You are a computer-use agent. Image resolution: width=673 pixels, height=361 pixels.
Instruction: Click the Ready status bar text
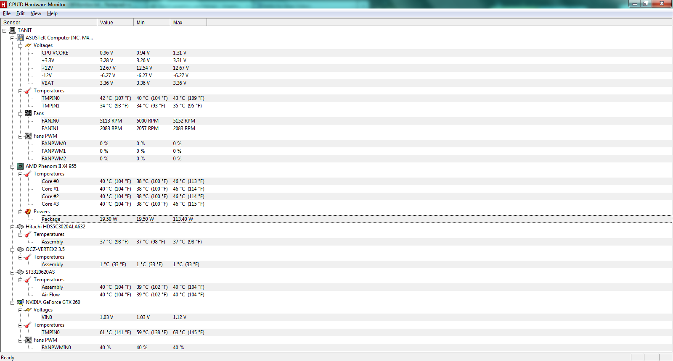(8, 358)
